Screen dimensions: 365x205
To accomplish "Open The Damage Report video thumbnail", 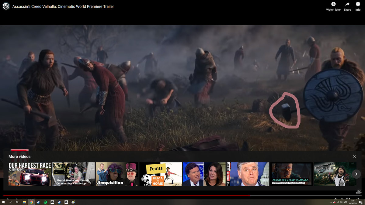I will point(248,174).
